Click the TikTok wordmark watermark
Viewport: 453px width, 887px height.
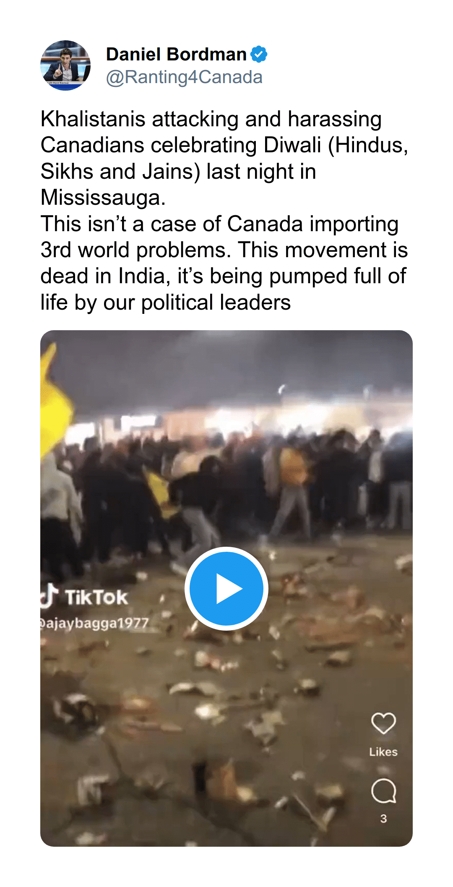(x=96, y=597)
